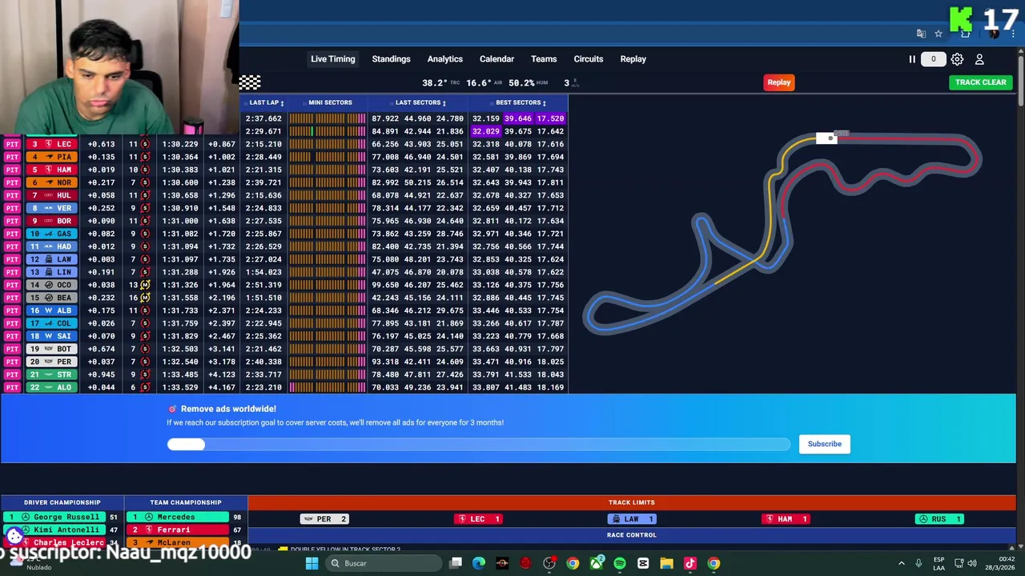Click the Mercedes logo in team championship
Viewport: 1025px width, 576px height.
(149, 518)
